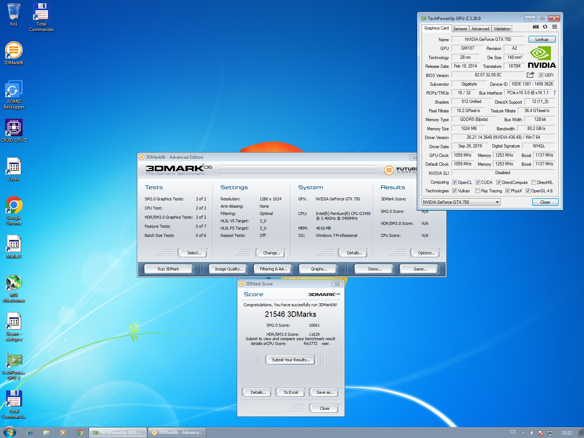Click the GPU name field in GPU-Z
The width and height of the screenshot is (584, 438).
click(x=488, y=39)
